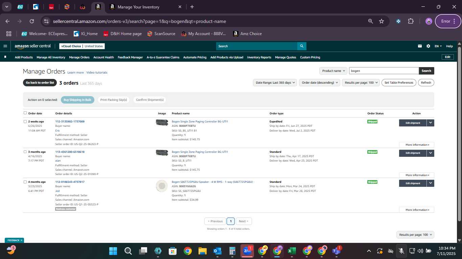
Task: Open a new browser tab
Action: click(x=192, y=7)
